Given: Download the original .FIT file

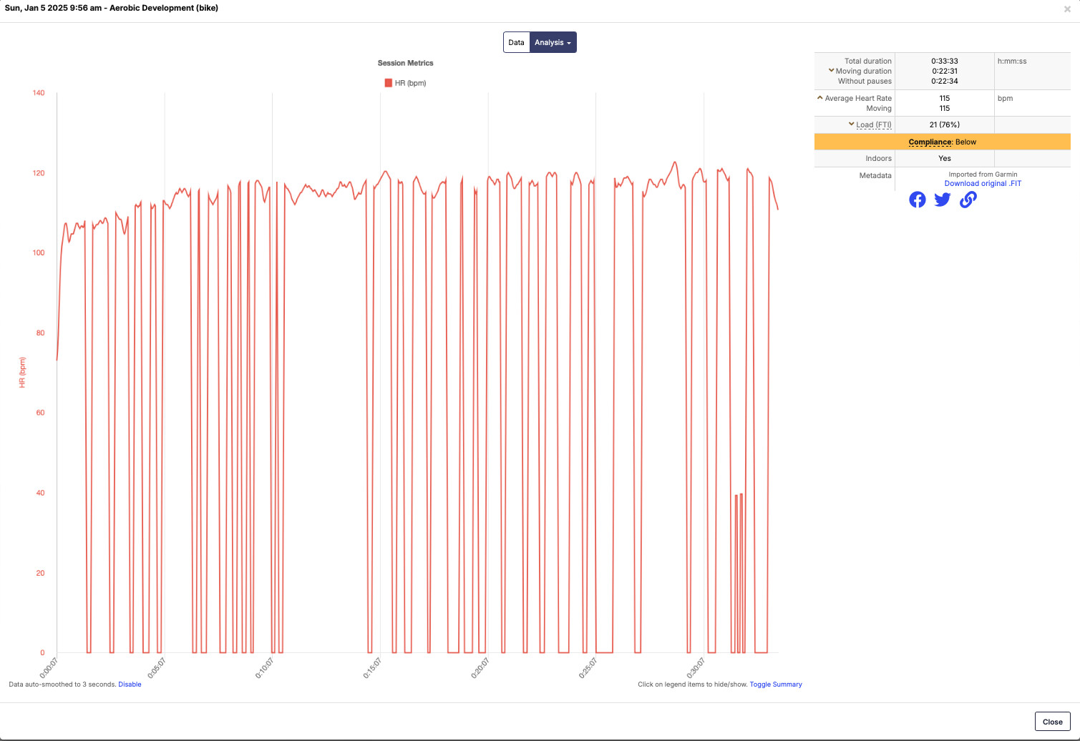Looking at the screenshot, I should (x=983, y=184).
